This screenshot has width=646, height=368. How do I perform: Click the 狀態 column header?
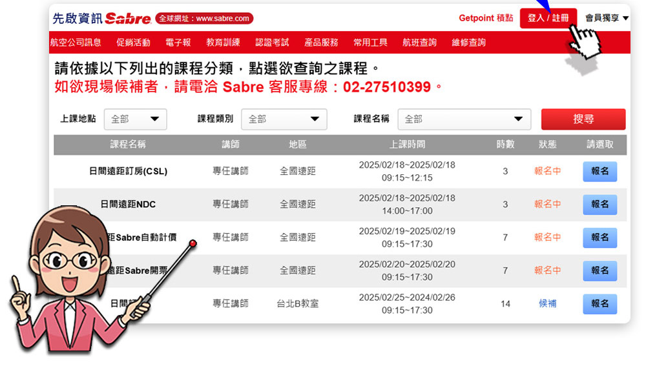548,145
